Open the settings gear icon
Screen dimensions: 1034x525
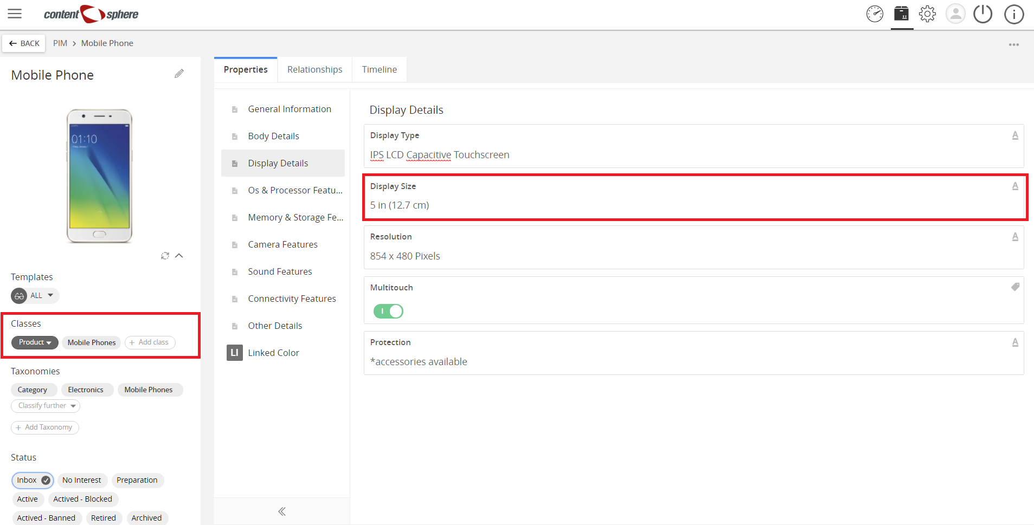click(928, 14)
